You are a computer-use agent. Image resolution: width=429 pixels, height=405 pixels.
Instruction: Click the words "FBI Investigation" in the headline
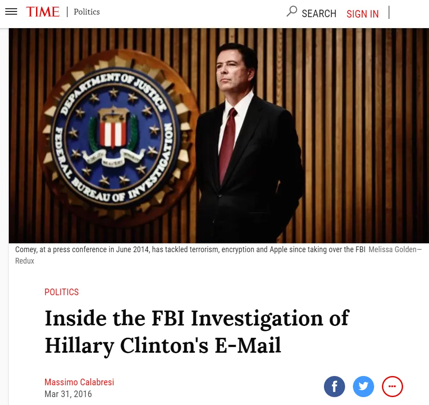tap(237, 318)
